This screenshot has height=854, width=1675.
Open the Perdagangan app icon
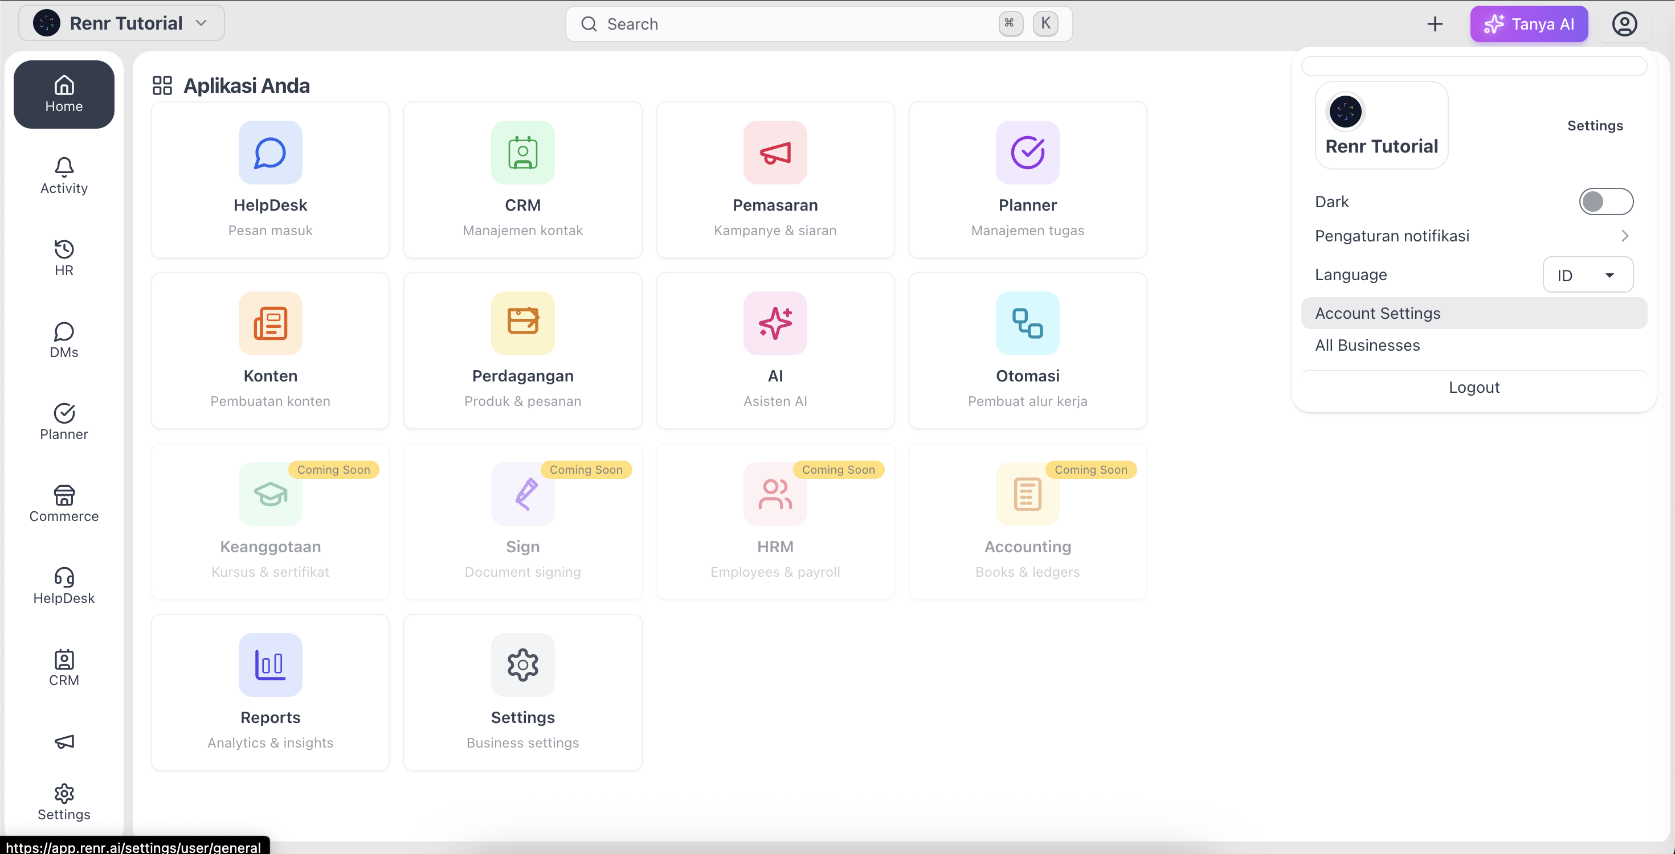[x=522, y=323]
